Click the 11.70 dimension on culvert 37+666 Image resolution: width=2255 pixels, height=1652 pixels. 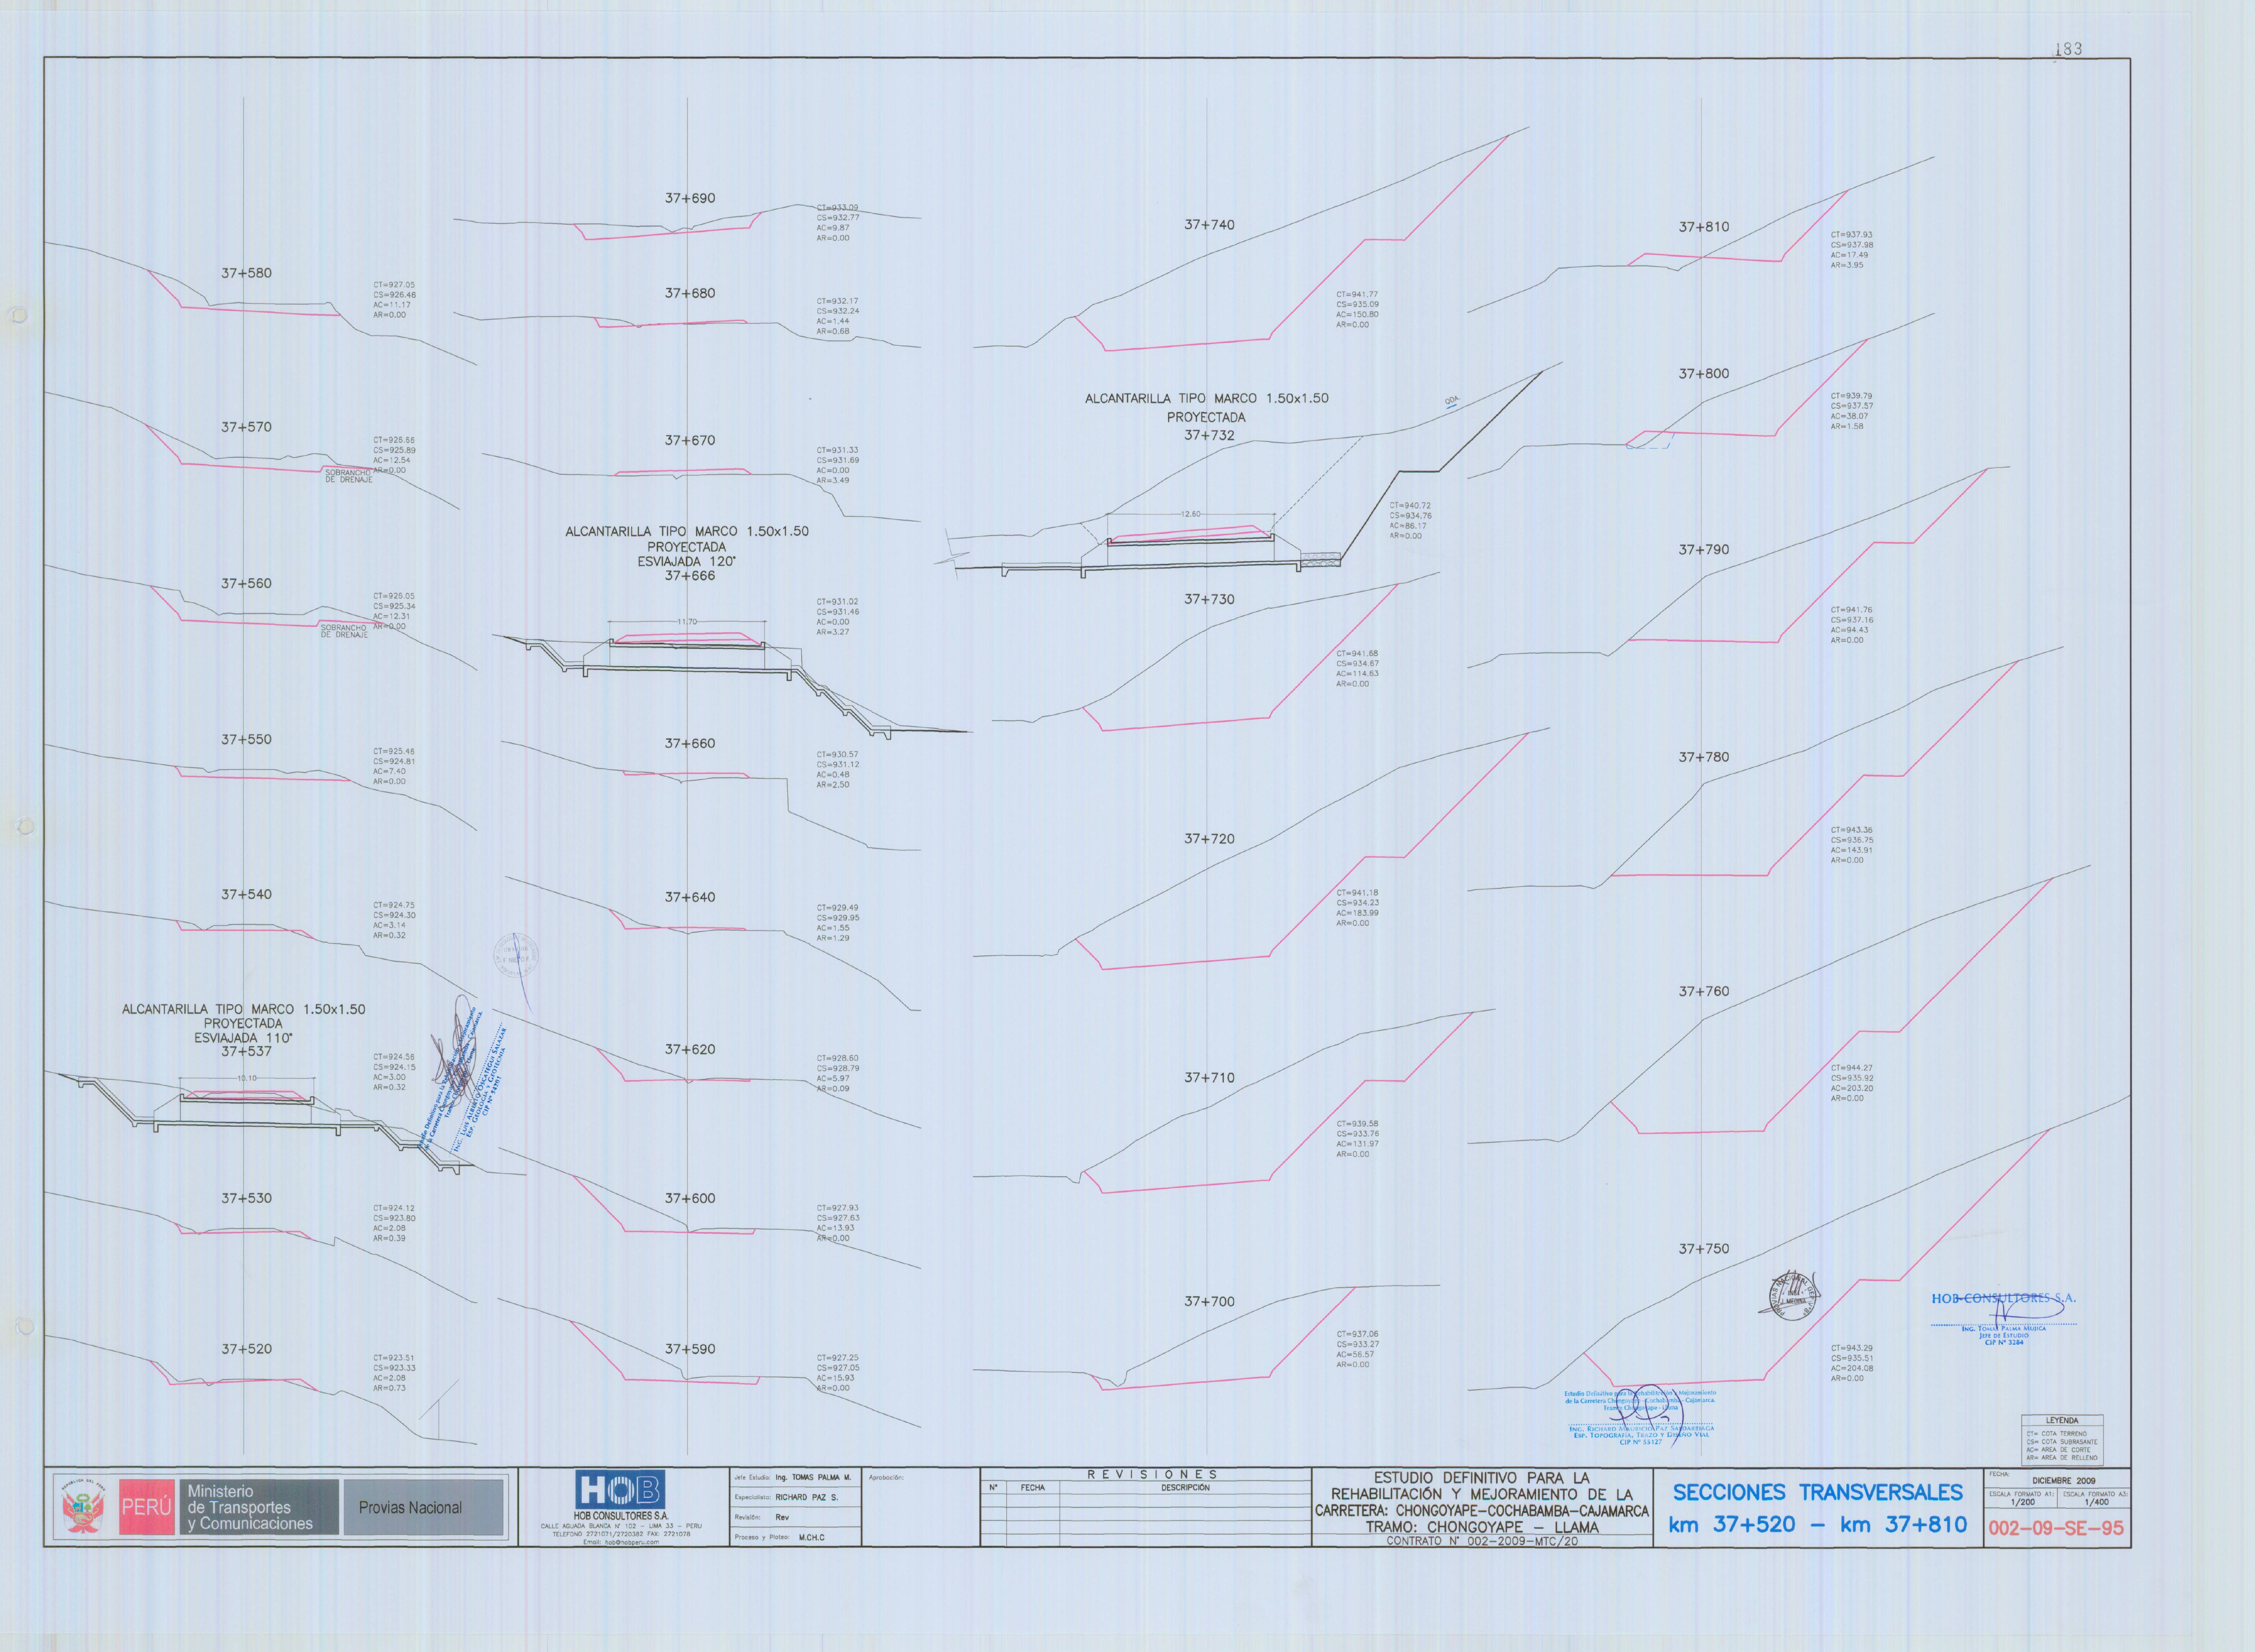coord(686,622)
